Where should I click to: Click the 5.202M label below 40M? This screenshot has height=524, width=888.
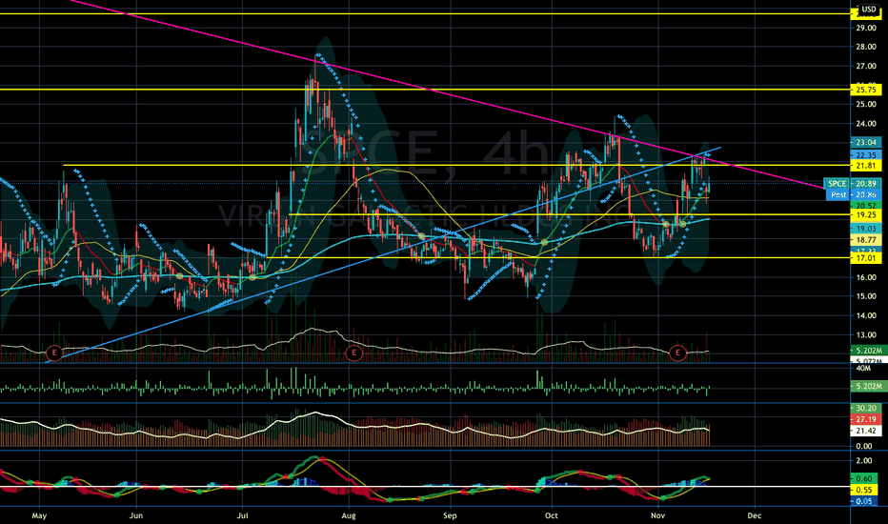869,387
